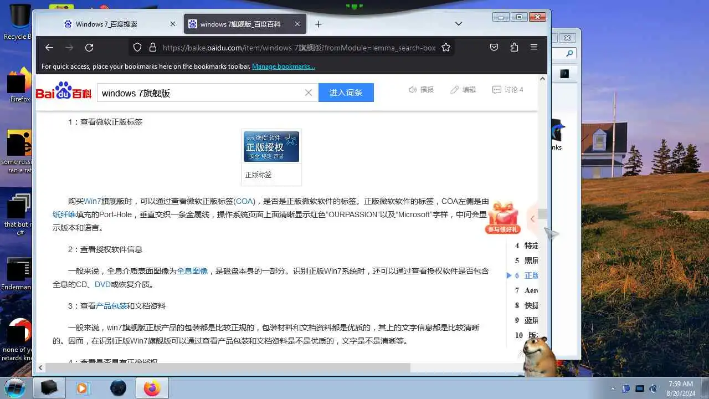Clear the Baike search box text

pos(309,93)
